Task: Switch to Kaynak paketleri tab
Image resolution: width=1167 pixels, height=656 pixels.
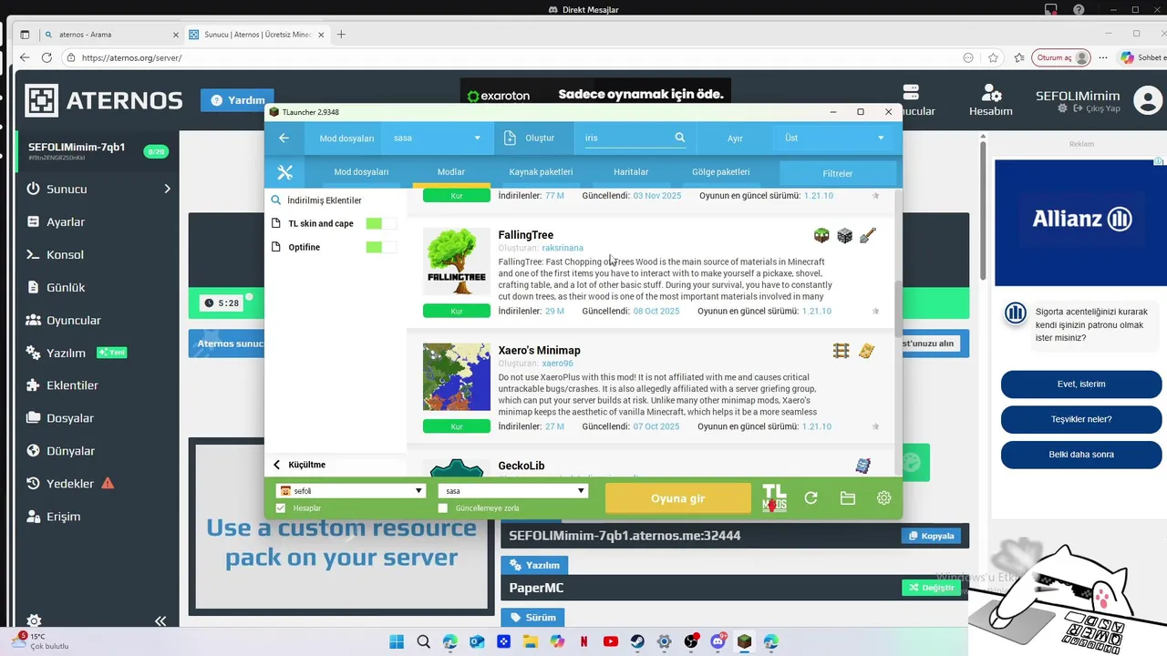Action: click(542, 172)
